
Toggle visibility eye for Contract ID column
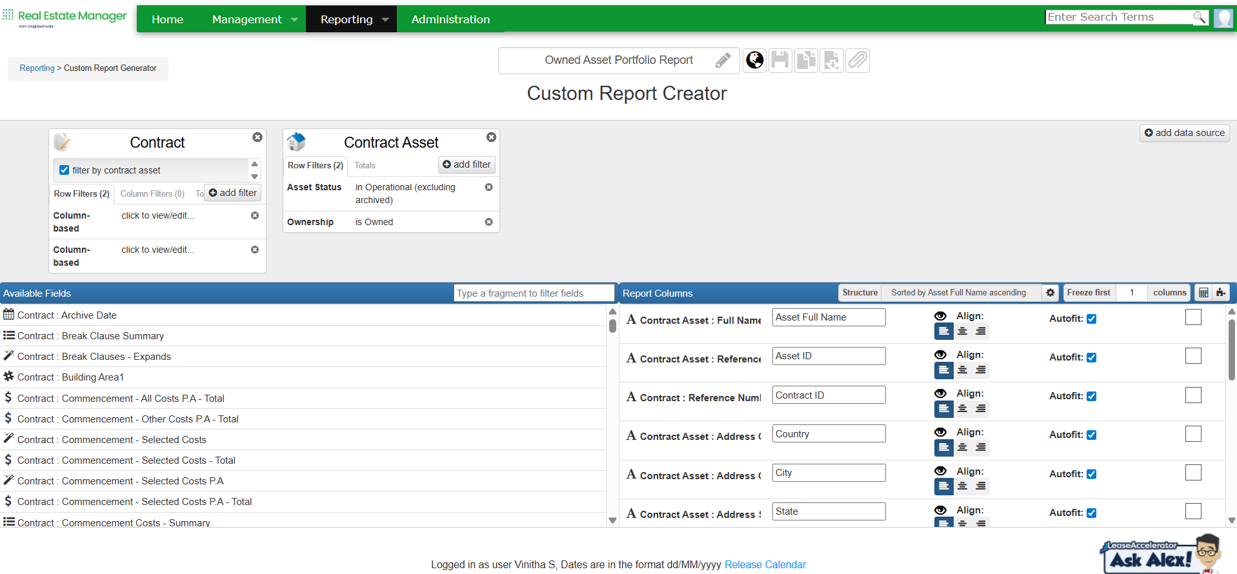click(x=941, y=393)
